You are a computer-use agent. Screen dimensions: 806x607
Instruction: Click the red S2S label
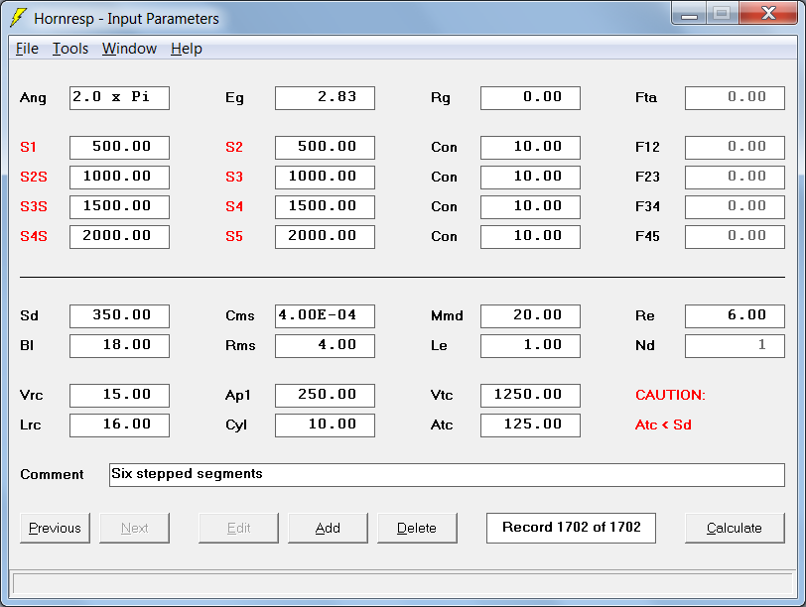(x=34, y=178)
